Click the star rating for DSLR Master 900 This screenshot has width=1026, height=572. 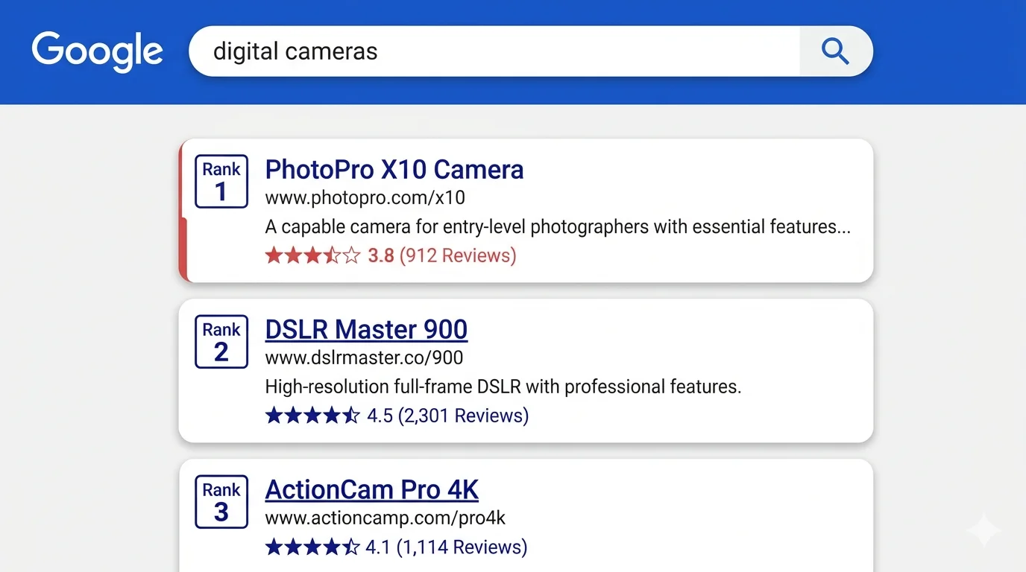312,415
